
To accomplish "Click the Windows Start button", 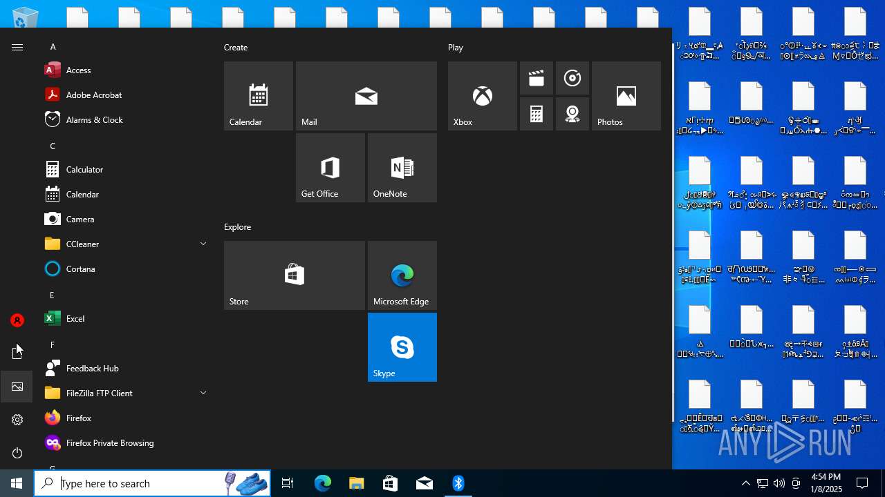I will [17, 483].
